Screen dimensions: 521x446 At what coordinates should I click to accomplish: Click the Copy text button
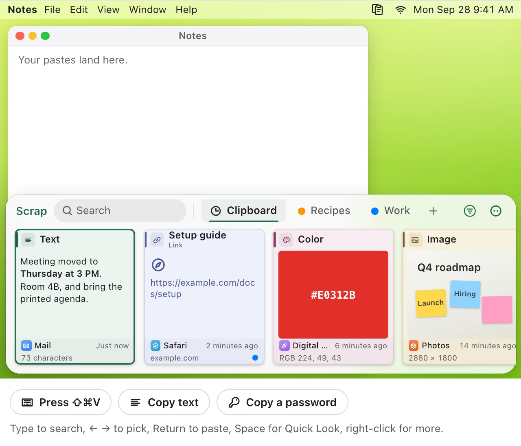[x=164, y=402]
